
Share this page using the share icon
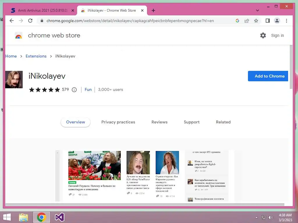pos(247,21)
